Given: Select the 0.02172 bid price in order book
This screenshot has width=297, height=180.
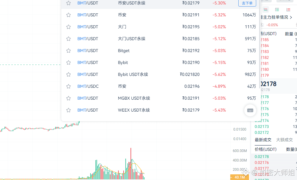Looking at the screenshot, I should (x=262, y=132).
